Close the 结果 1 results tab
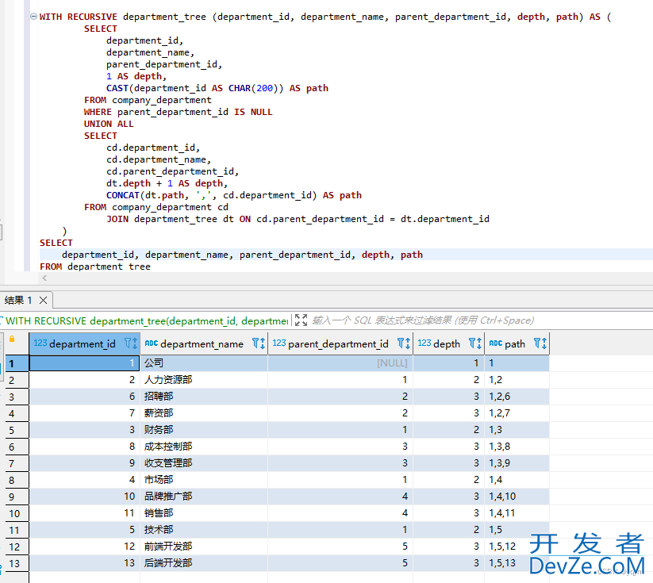 [43, 301]
